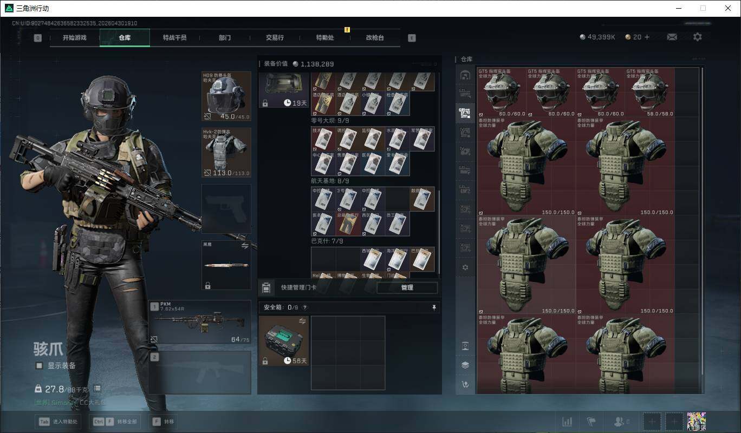Select the equipped H09 防暴头盔 helmet slot
Screen dimensions: 741x433
tap(226, 96)
